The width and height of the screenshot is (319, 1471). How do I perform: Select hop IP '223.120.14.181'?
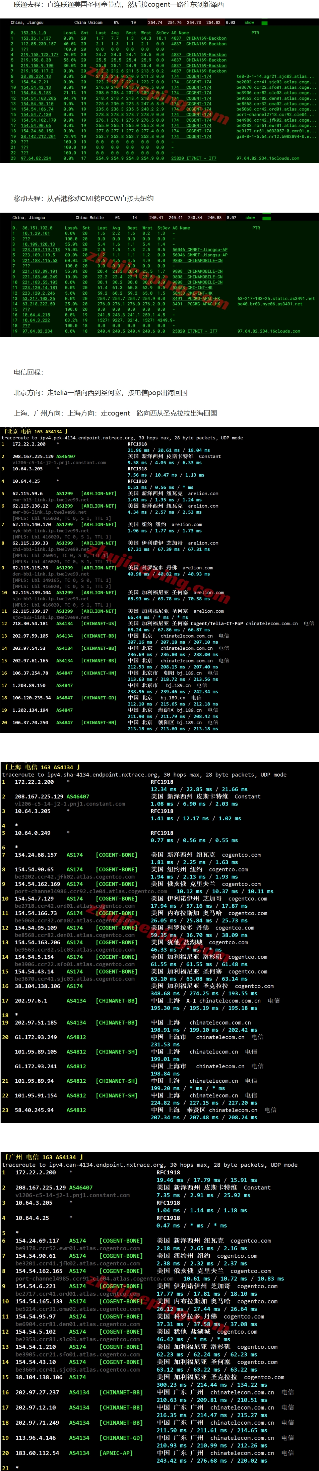[40, 288]
